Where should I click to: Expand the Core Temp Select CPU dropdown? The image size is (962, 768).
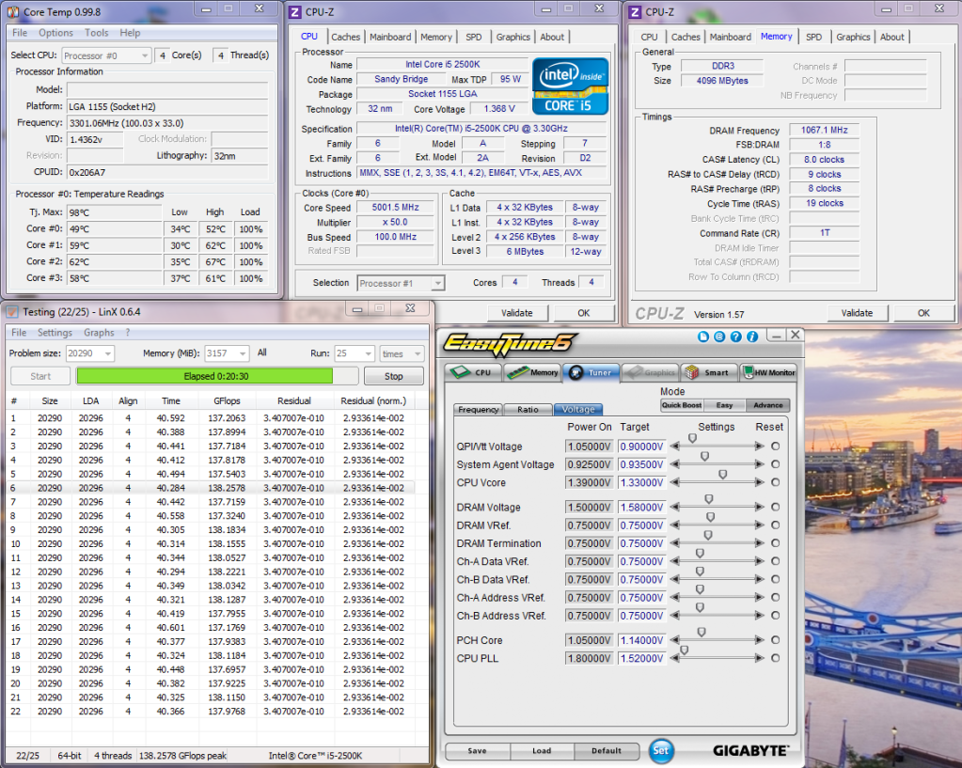coord(144,55)
